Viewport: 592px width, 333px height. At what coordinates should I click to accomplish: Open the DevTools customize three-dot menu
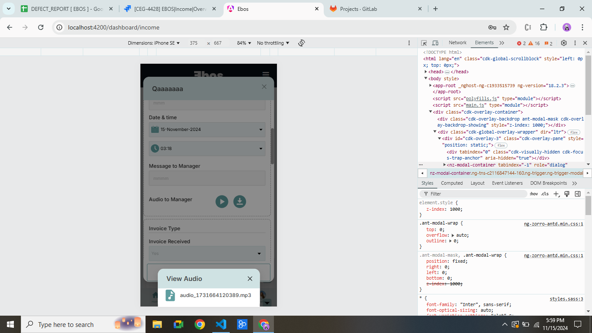click(x=575, y=43)
